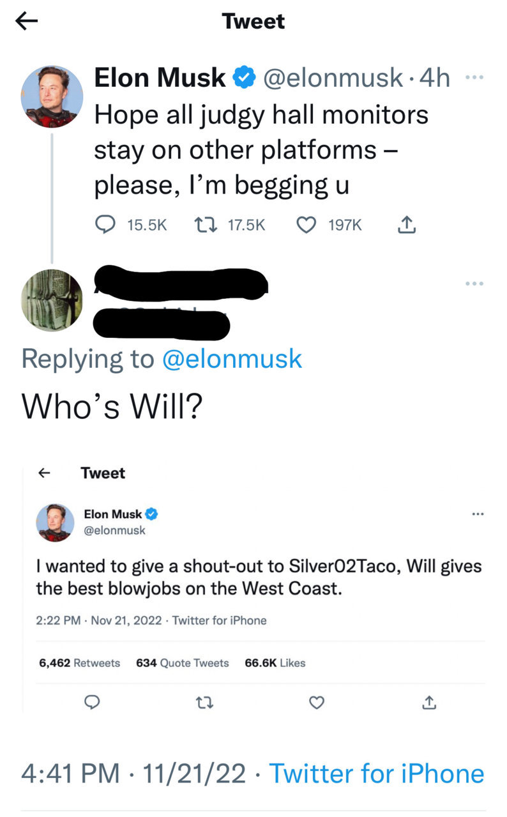
Task: Open reply icon on the judgy hall monitors tweet
Action: pos(105,224)
